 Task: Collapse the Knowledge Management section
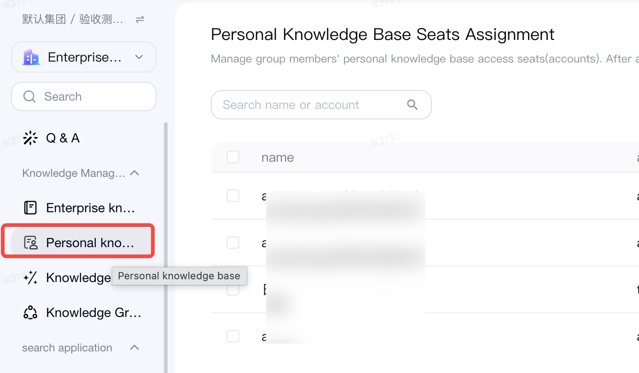134,173
